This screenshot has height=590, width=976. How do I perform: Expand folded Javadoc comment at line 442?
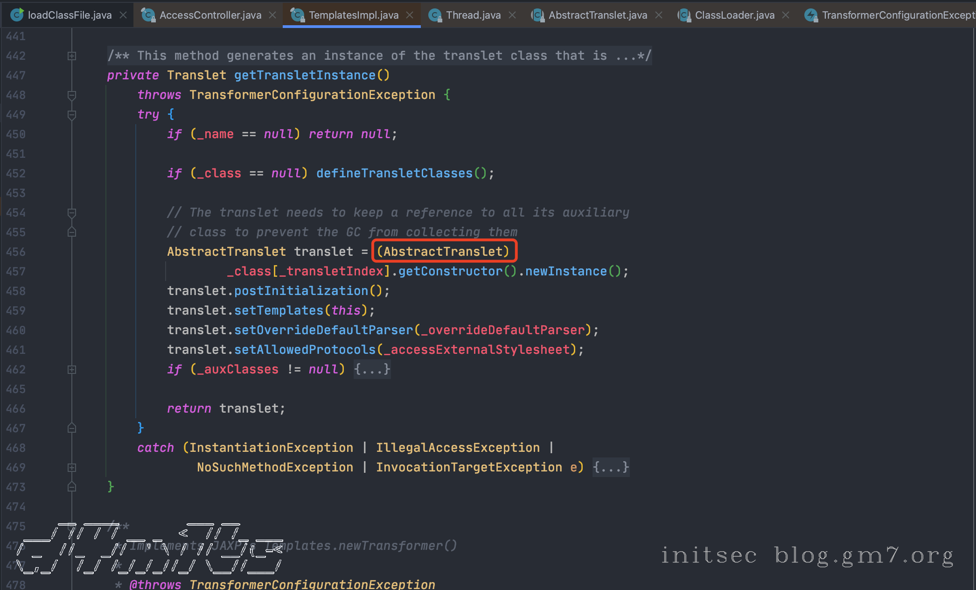(72, 56)
